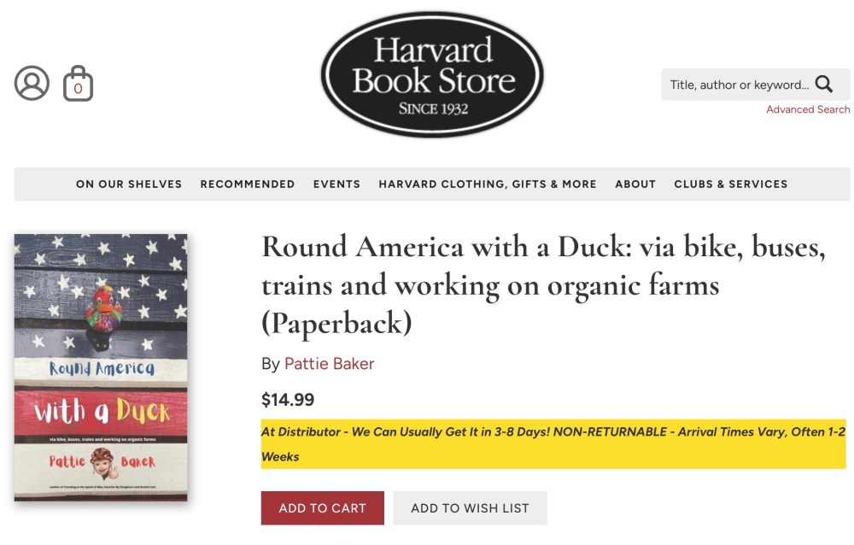Click the search magnifying glass icon
The width and height of the screenshot is (854, 545).
(824, 84)
